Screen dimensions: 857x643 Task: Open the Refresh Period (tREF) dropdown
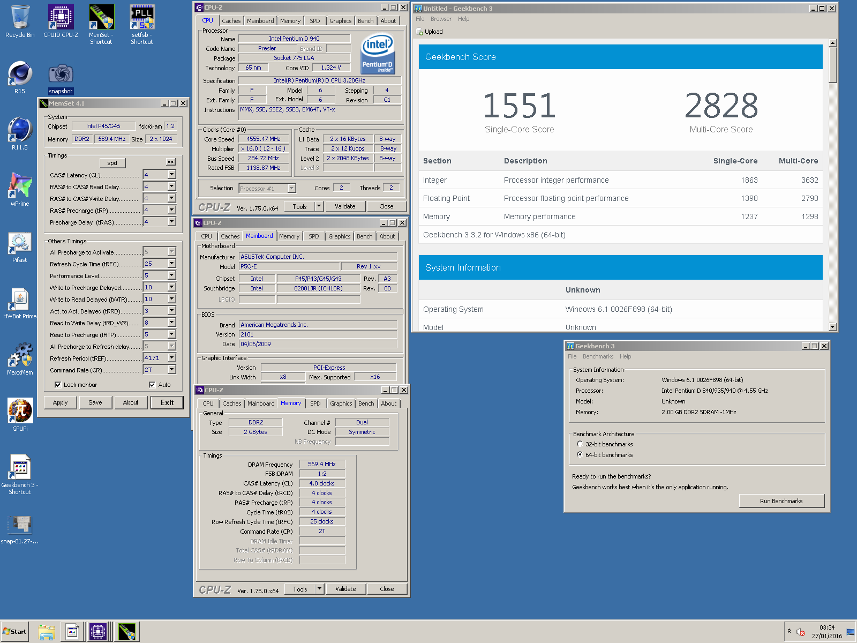point(171,357)
